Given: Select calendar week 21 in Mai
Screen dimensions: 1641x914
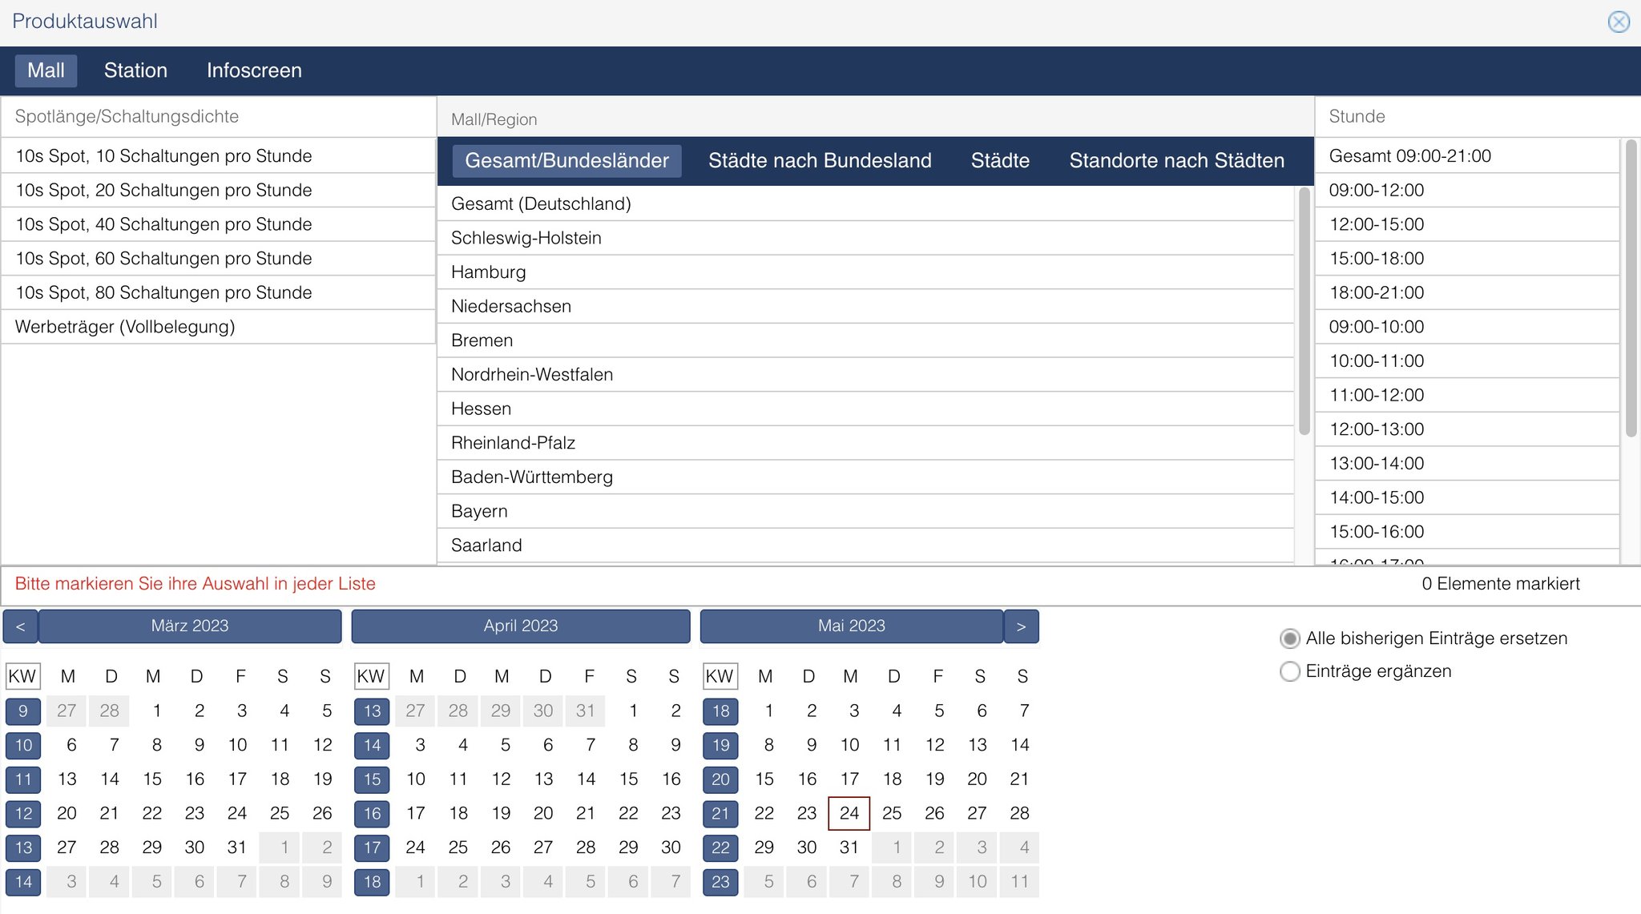Looking at the screenshot, I should tap(720, 814).
